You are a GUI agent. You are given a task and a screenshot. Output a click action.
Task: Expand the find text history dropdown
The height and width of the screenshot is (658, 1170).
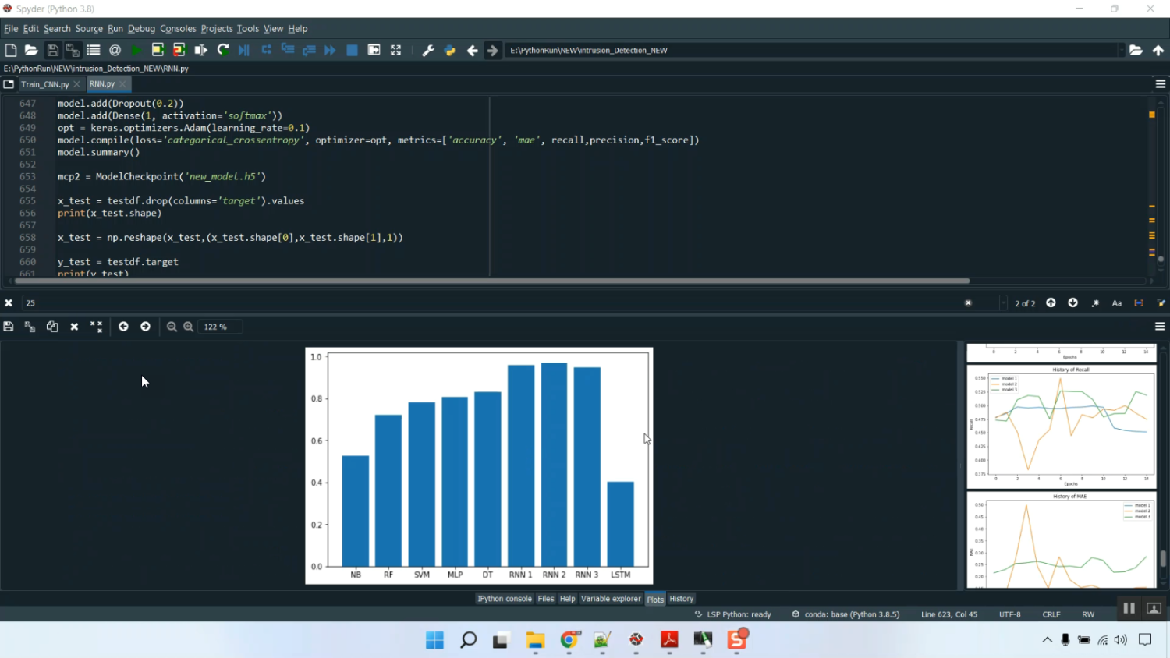1002,303
